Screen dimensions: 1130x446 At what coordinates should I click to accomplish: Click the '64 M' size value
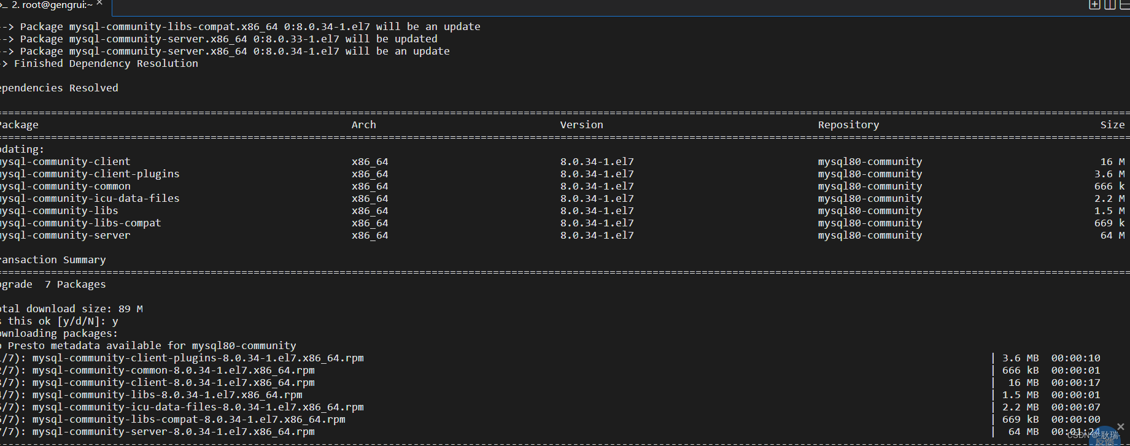click(1112, 235)
